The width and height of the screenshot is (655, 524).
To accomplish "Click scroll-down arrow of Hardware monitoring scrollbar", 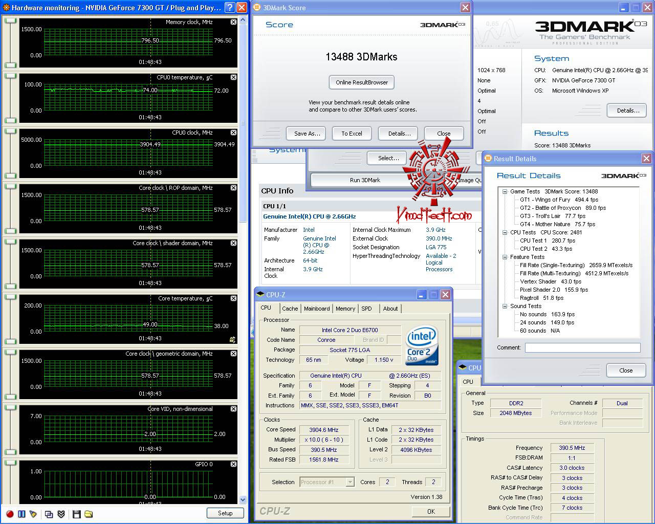I will pyautogui.click(x=243, y=499).
